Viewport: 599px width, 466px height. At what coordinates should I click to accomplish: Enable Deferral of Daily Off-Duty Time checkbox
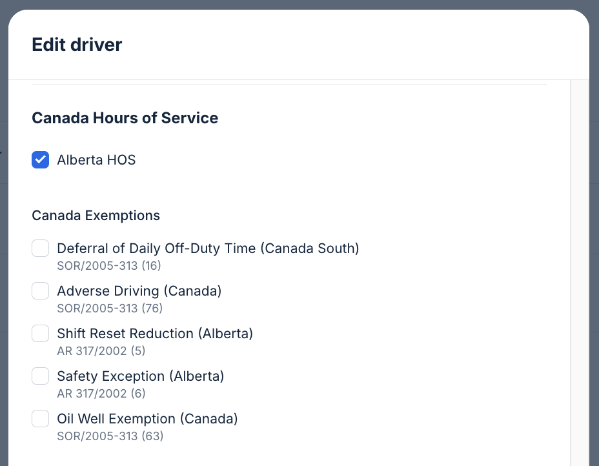coord(41,248)
